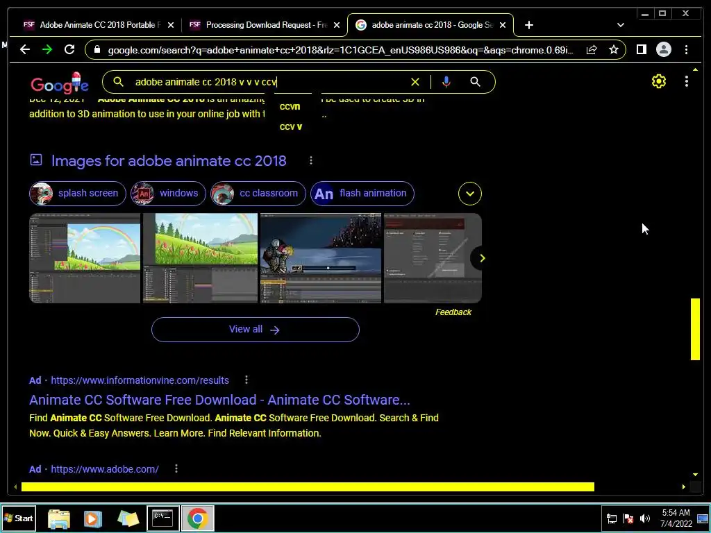Image resolution: width=711 pixels, height=533 pixels.
Task: Choose the 'ccv v' autocomplete suggestion
Action: click(x=291, y=127)
